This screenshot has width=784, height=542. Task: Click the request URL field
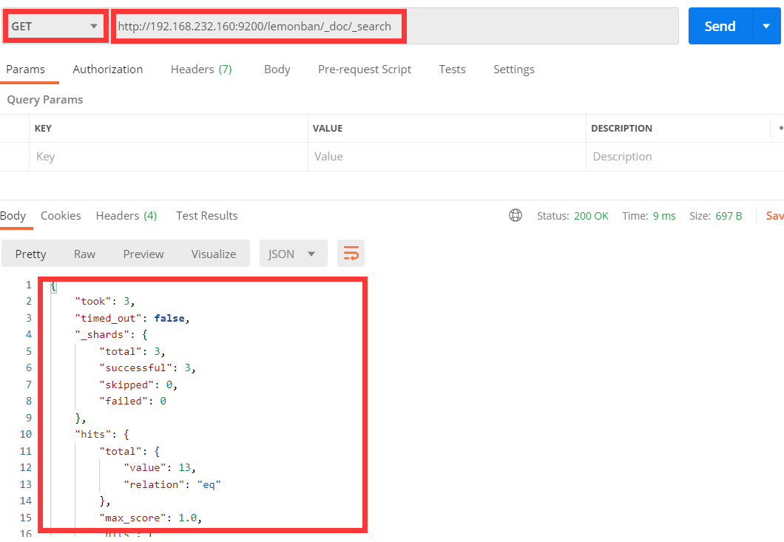click(394, 27)
